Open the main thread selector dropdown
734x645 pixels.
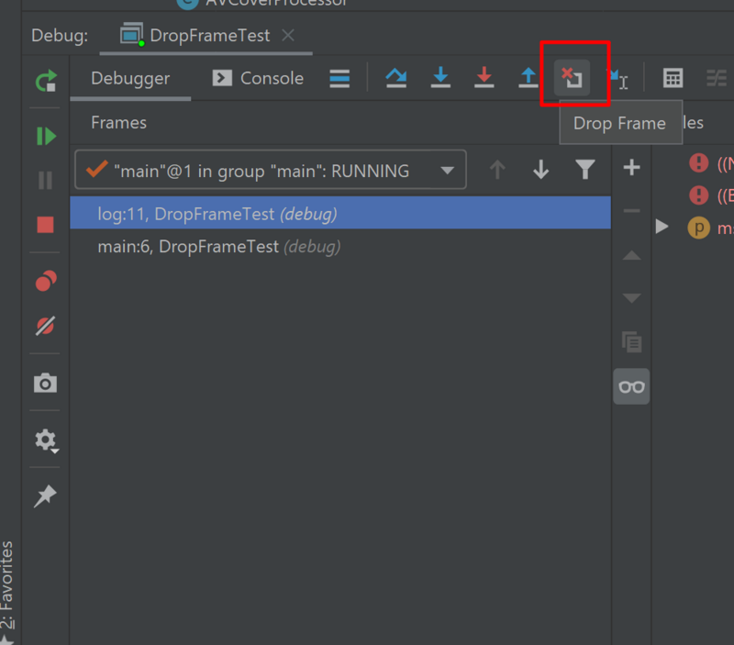(271, 170)
